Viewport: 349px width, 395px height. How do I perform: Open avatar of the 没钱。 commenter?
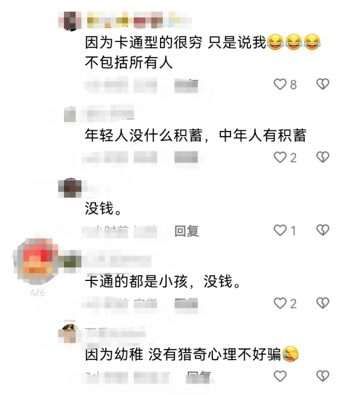[70, 188]
